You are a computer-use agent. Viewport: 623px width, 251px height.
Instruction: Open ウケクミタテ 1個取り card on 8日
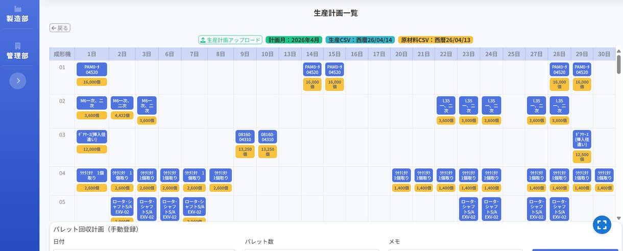pos(221,175)
